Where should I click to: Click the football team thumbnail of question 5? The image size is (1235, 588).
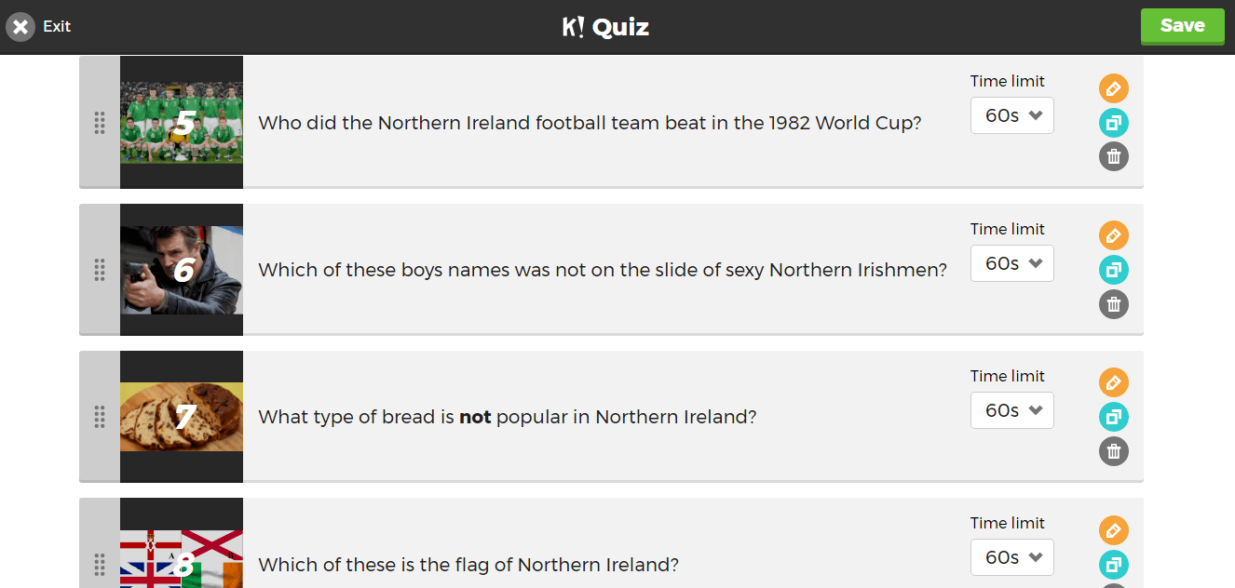(182, 122)
